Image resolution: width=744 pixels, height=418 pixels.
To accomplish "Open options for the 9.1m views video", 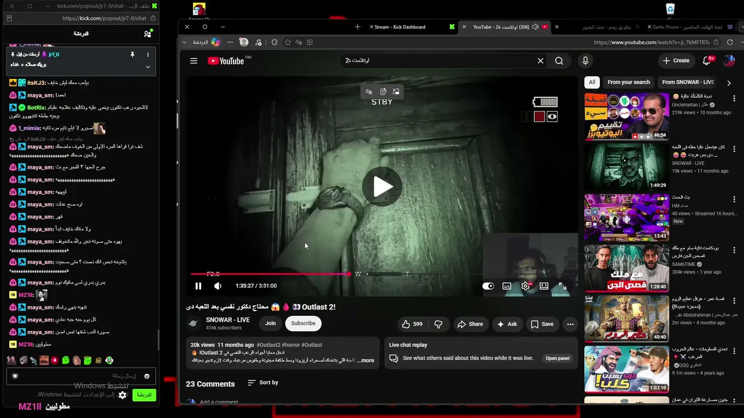I will (734, 351).
